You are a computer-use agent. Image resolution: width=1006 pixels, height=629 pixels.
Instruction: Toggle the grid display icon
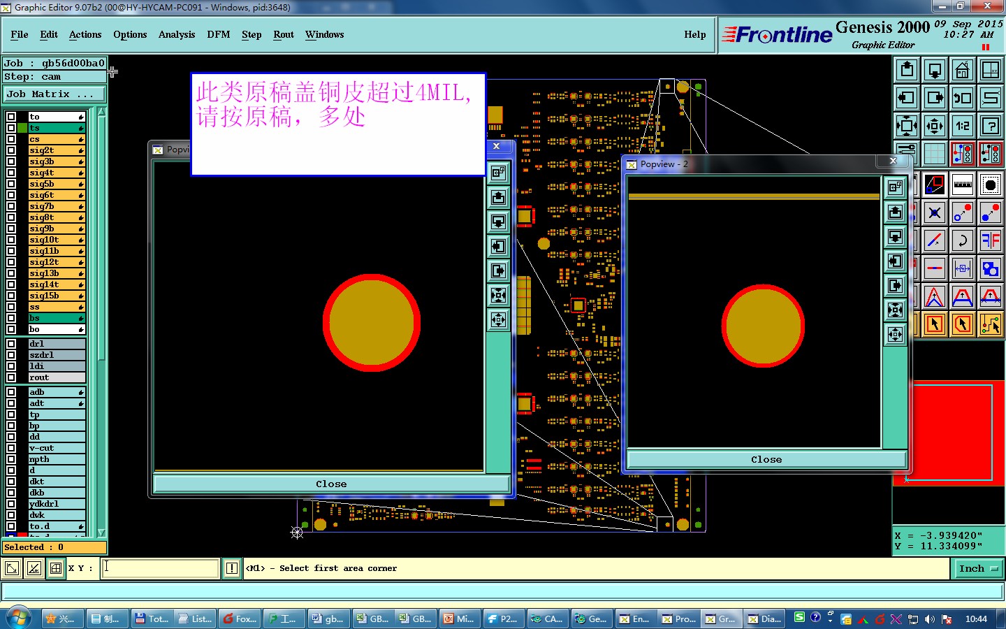point(935,153)
